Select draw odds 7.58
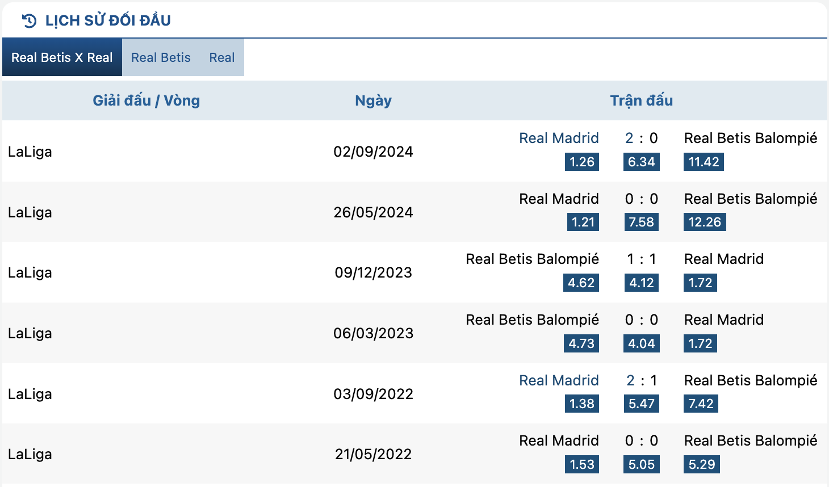 coord(642,222)
